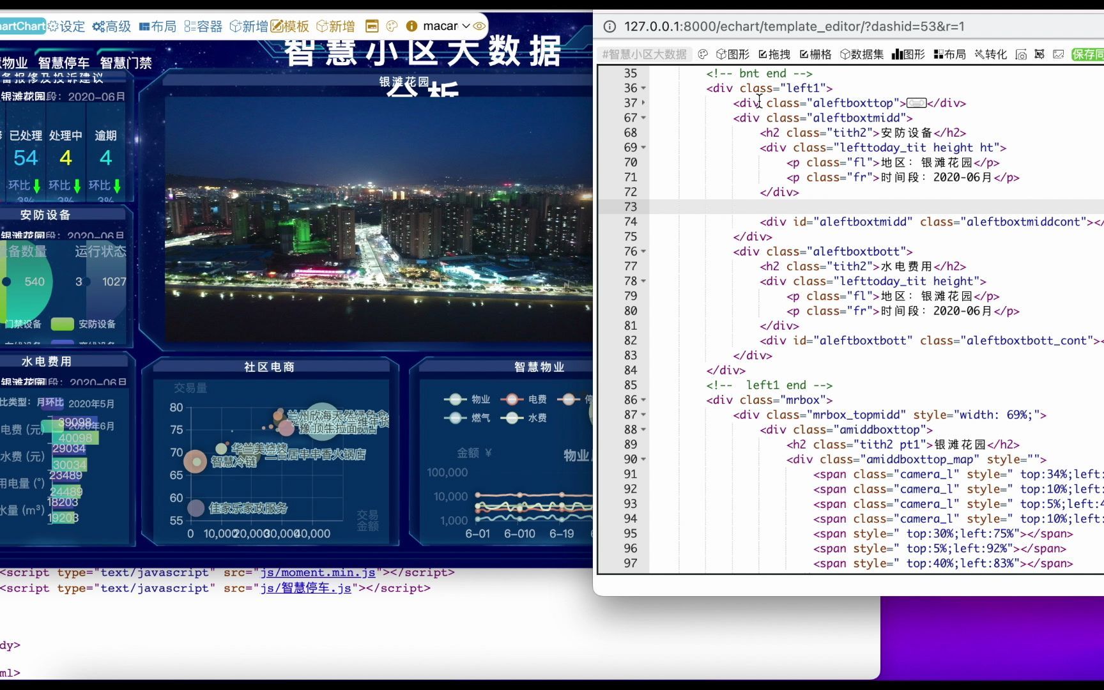Collapse code fold at line 86
Image resolution: width=1104 pixels, height=690 pixels.
(x=643, y=400)
